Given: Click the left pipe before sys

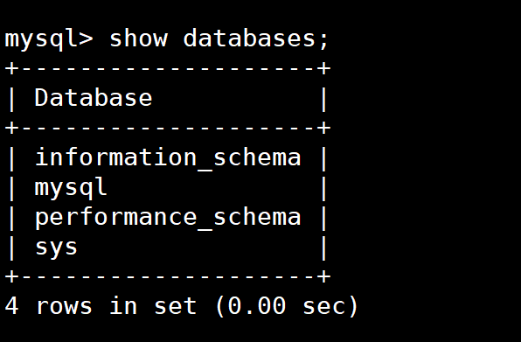Looking at the screenshot, I should tap(11, 248).
